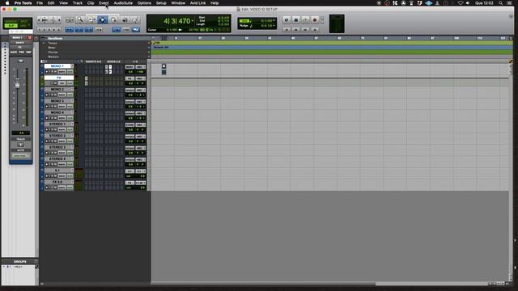The width and height of the screenshot is (518, 291).
Task: Select the Grabber hand tool
Action: coord(113,20)
